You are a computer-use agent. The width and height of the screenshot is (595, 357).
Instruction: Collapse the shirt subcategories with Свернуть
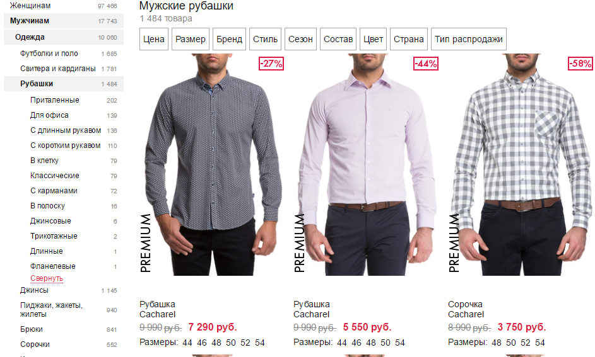click(x=47, y=278)
